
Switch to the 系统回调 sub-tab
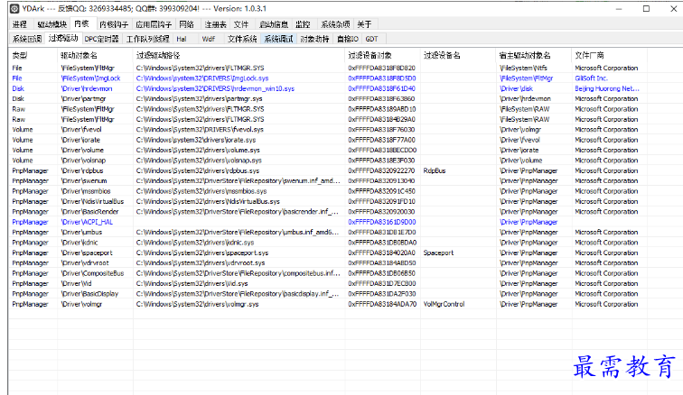[27, 39]
